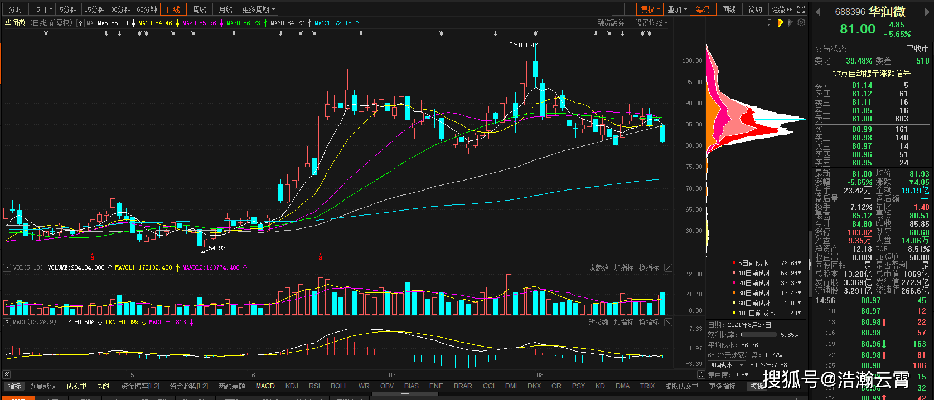The width and height of the screenshot is (934, 400).
Task: Close the VOL indicator panel
Action: point(668,268)
